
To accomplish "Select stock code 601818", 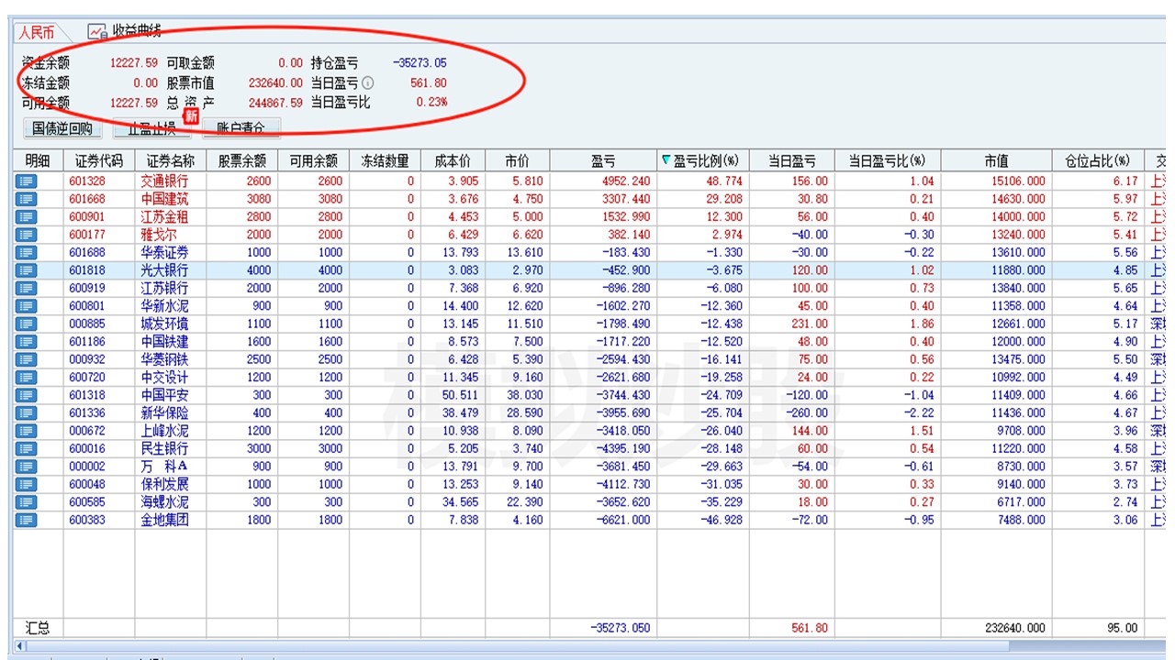I will tap(87, 270).
